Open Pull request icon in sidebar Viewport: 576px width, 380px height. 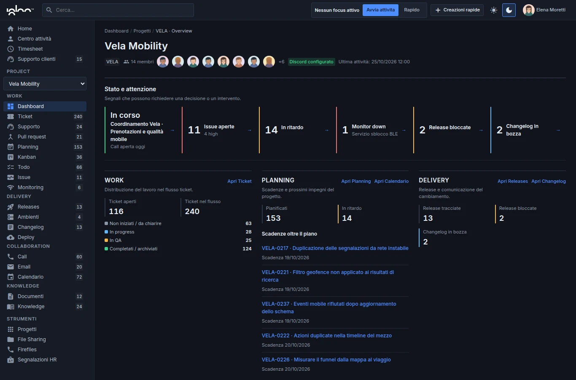pos(11,137)
